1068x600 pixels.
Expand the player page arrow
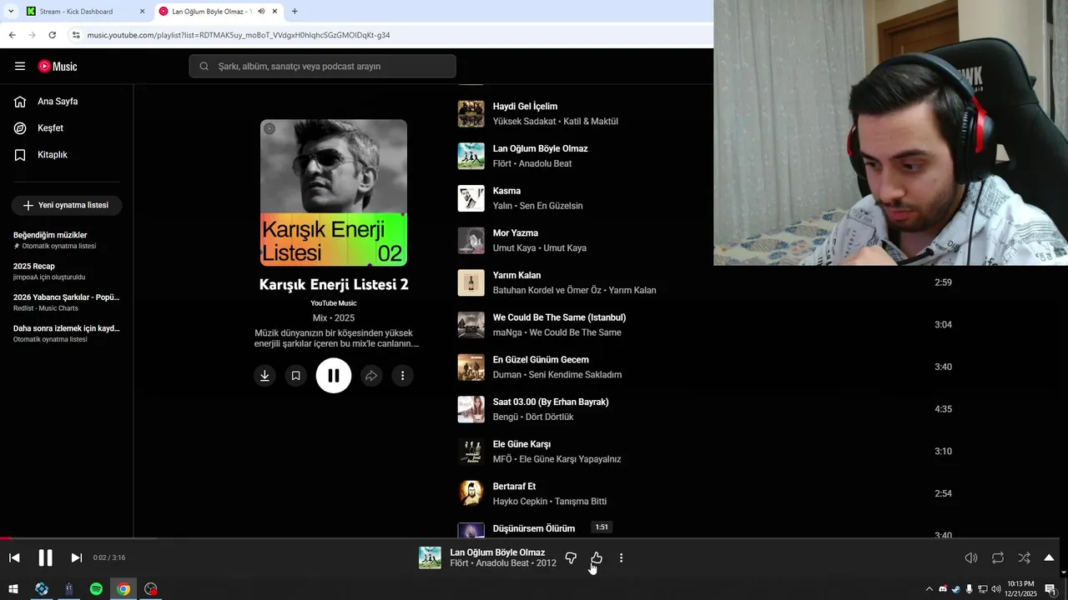click(1049, 558)
